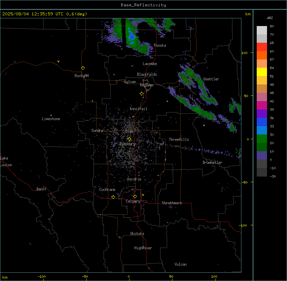
Task: Click the Lake Louise label
Action: point(5,162)
